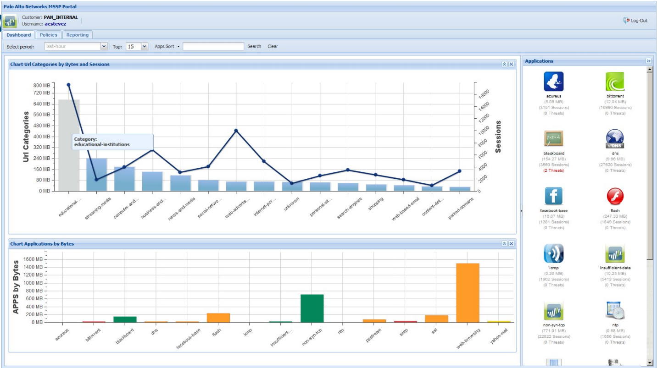
Task: Open the bittorrent application icon
Action: point(615,81)
